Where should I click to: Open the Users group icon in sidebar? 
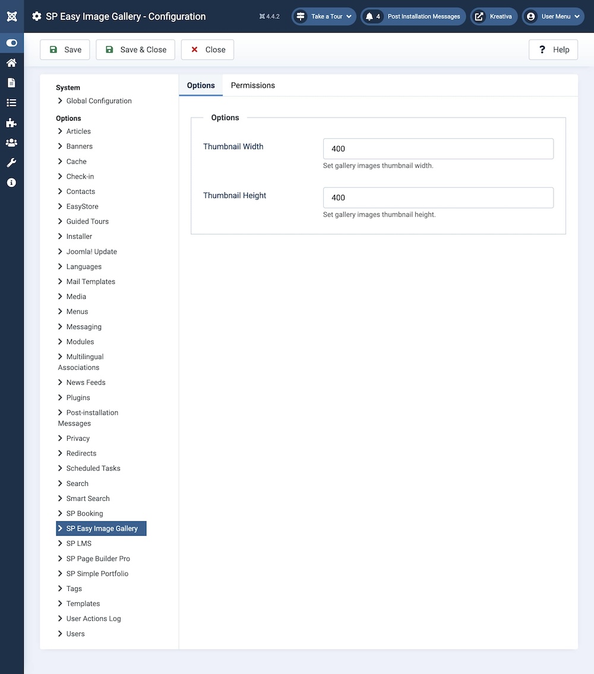12,143
